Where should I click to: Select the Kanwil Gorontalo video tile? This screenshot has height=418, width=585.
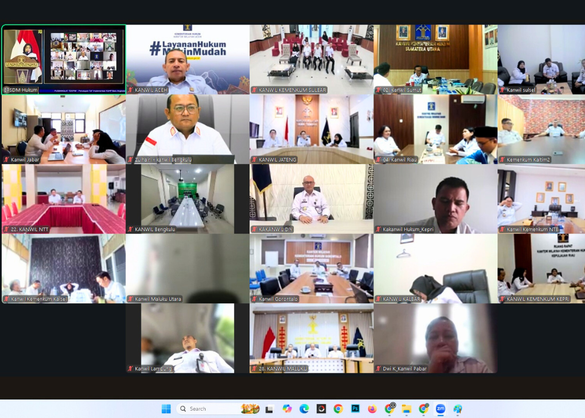[x=311, y=268]
